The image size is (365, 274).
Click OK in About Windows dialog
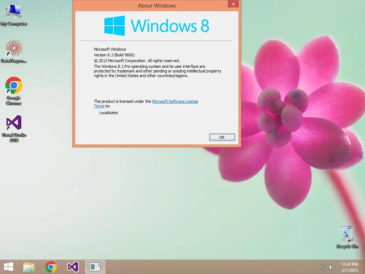pyautogui.click(x=222, y=137)
